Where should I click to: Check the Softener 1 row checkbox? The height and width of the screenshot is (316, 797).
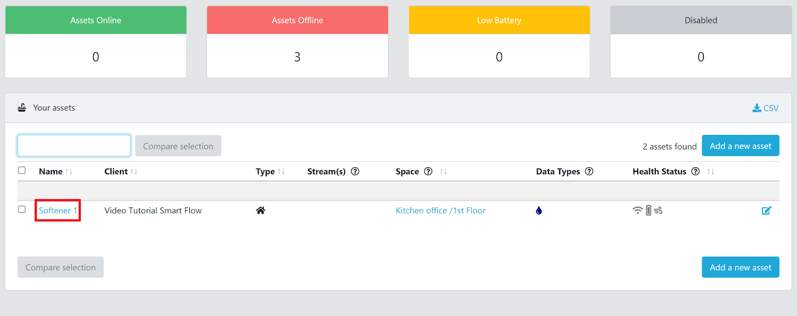22,210
